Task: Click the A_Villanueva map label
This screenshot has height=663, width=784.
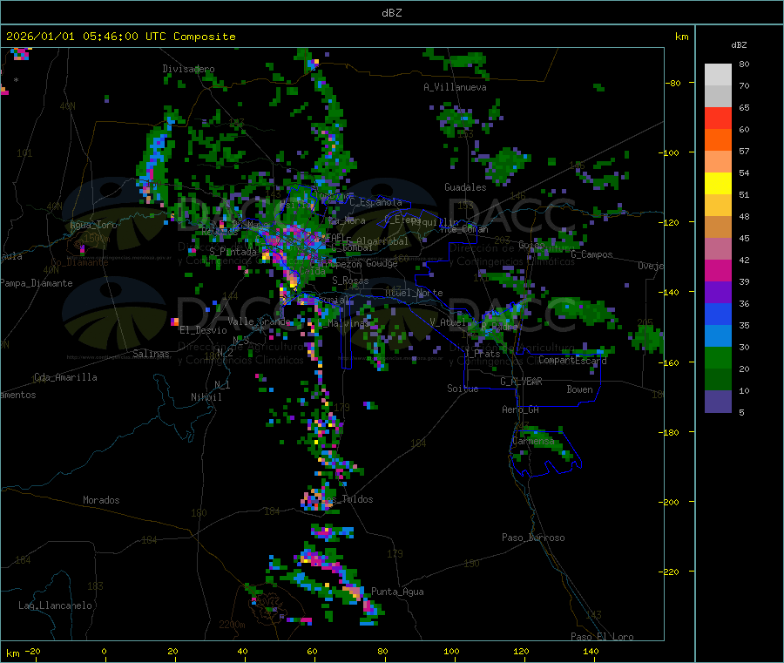Action: point(455,87)
